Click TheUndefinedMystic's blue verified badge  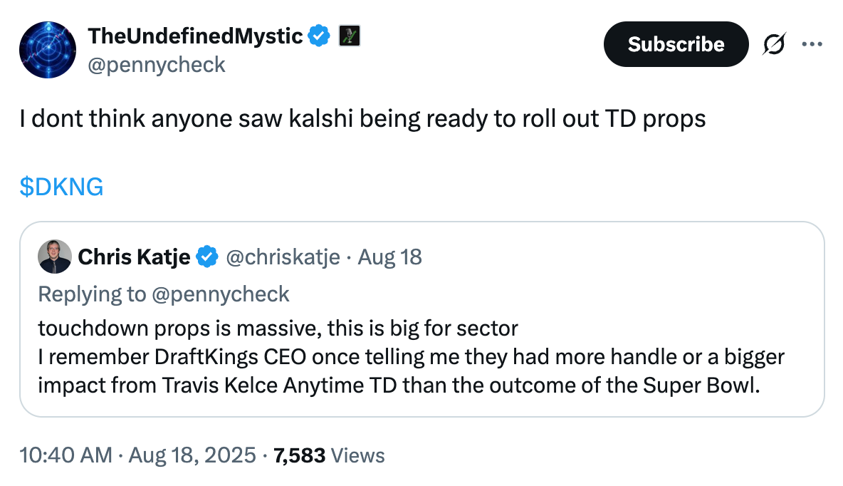(318, 35)
